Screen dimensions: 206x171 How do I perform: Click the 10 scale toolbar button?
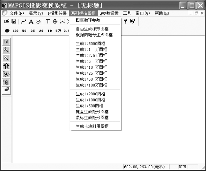(50, 31)
